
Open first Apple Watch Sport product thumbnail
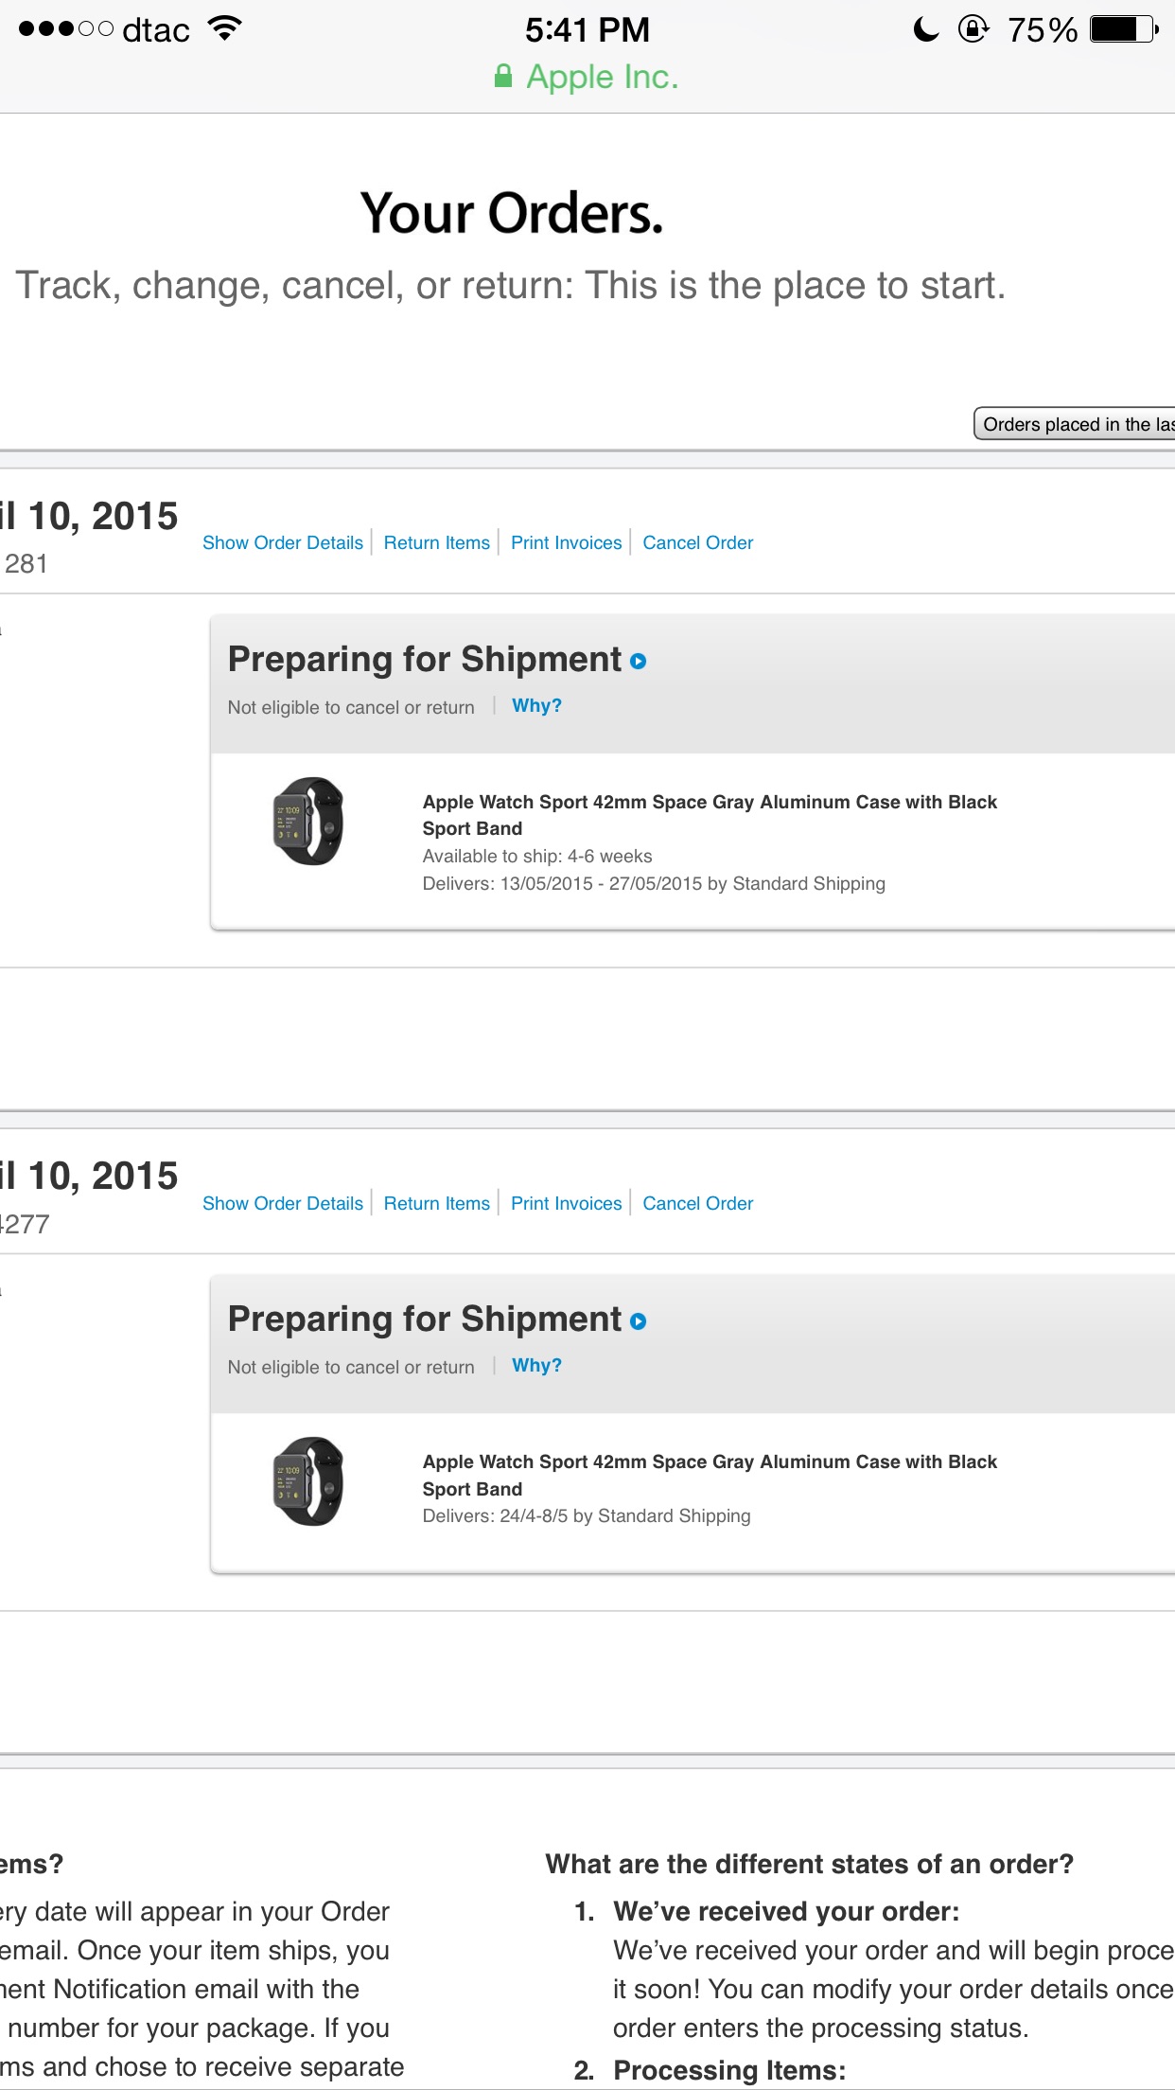point(308,821)
